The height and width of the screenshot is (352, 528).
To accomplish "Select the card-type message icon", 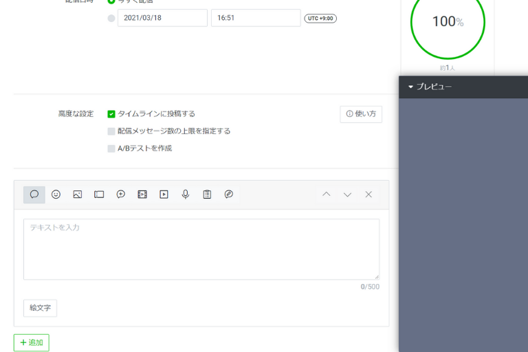I will [229, 195].
